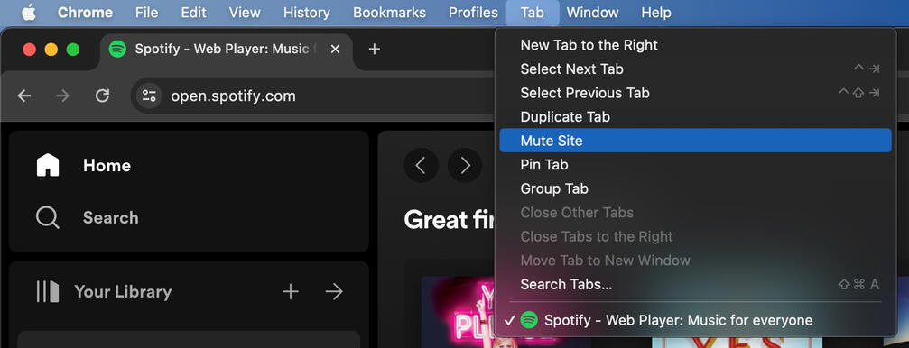
Task: Go forward in Spotify with right chevron
Action: (x=465, y=166)
